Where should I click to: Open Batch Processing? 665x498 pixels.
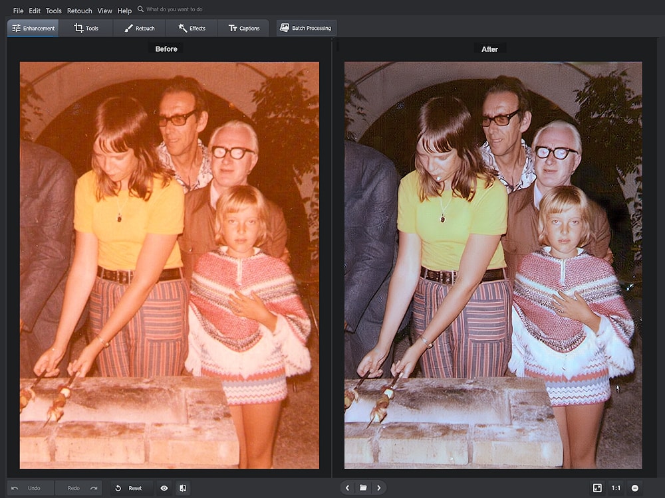306,28
